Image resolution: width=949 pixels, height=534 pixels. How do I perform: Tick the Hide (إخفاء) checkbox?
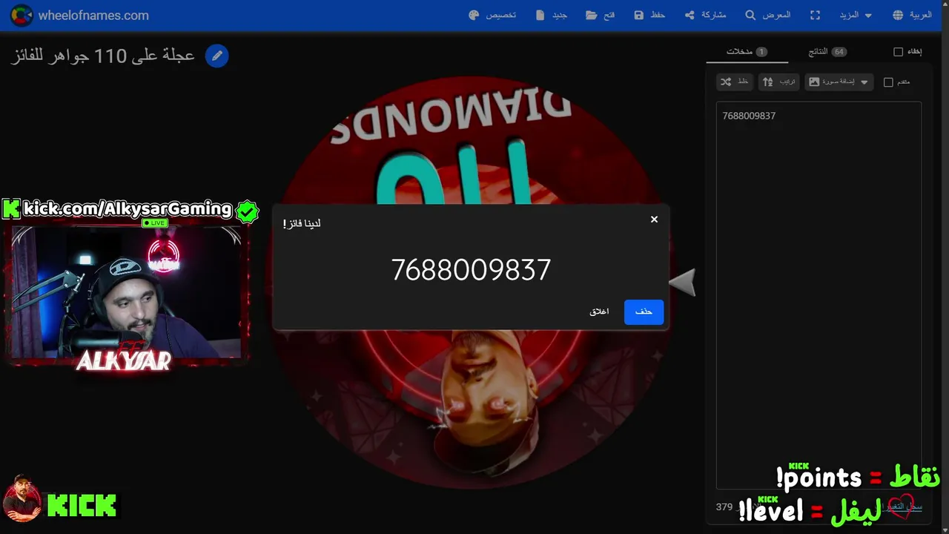point(898,52)
